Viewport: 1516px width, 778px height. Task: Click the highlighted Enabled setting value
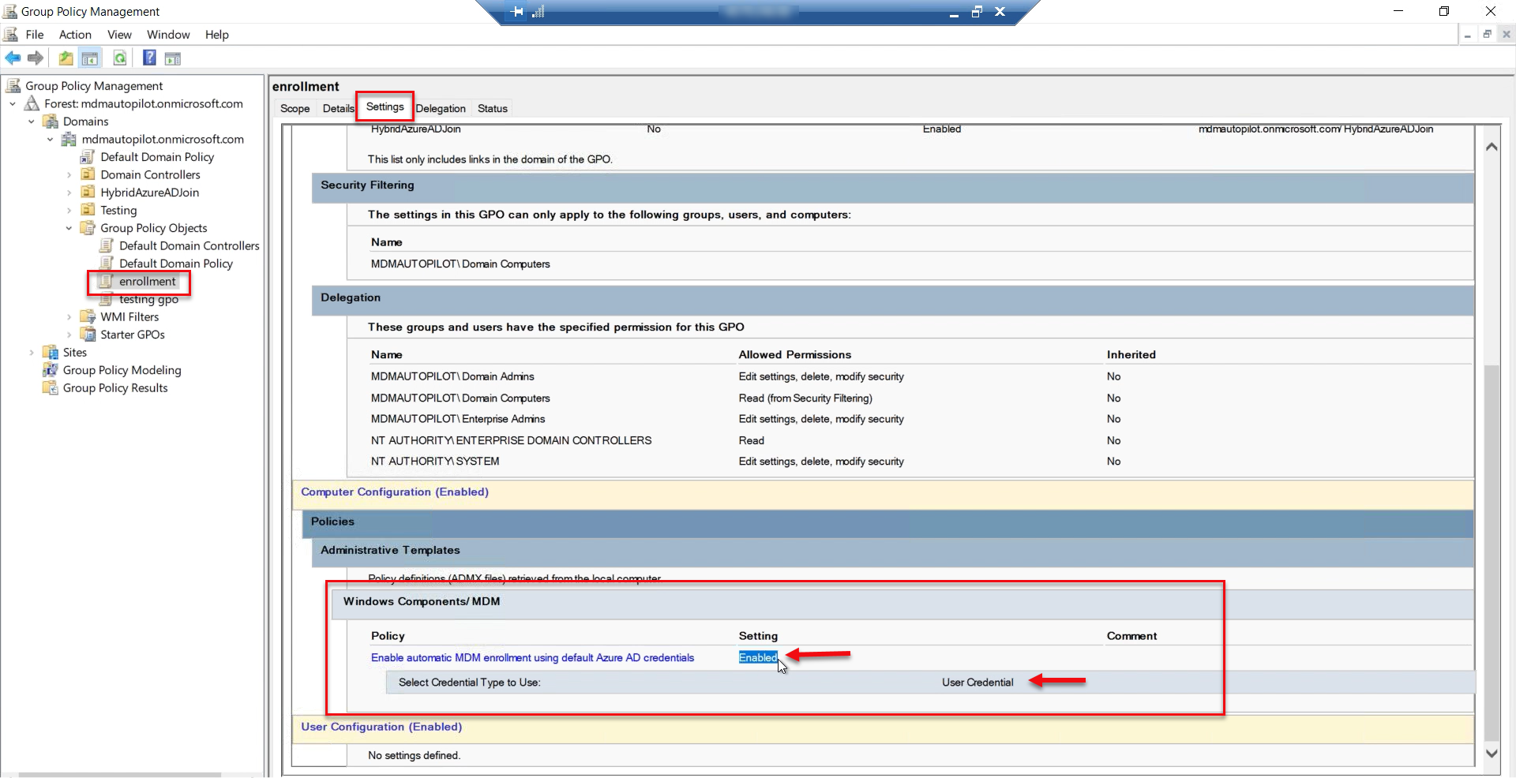(758, 657)
